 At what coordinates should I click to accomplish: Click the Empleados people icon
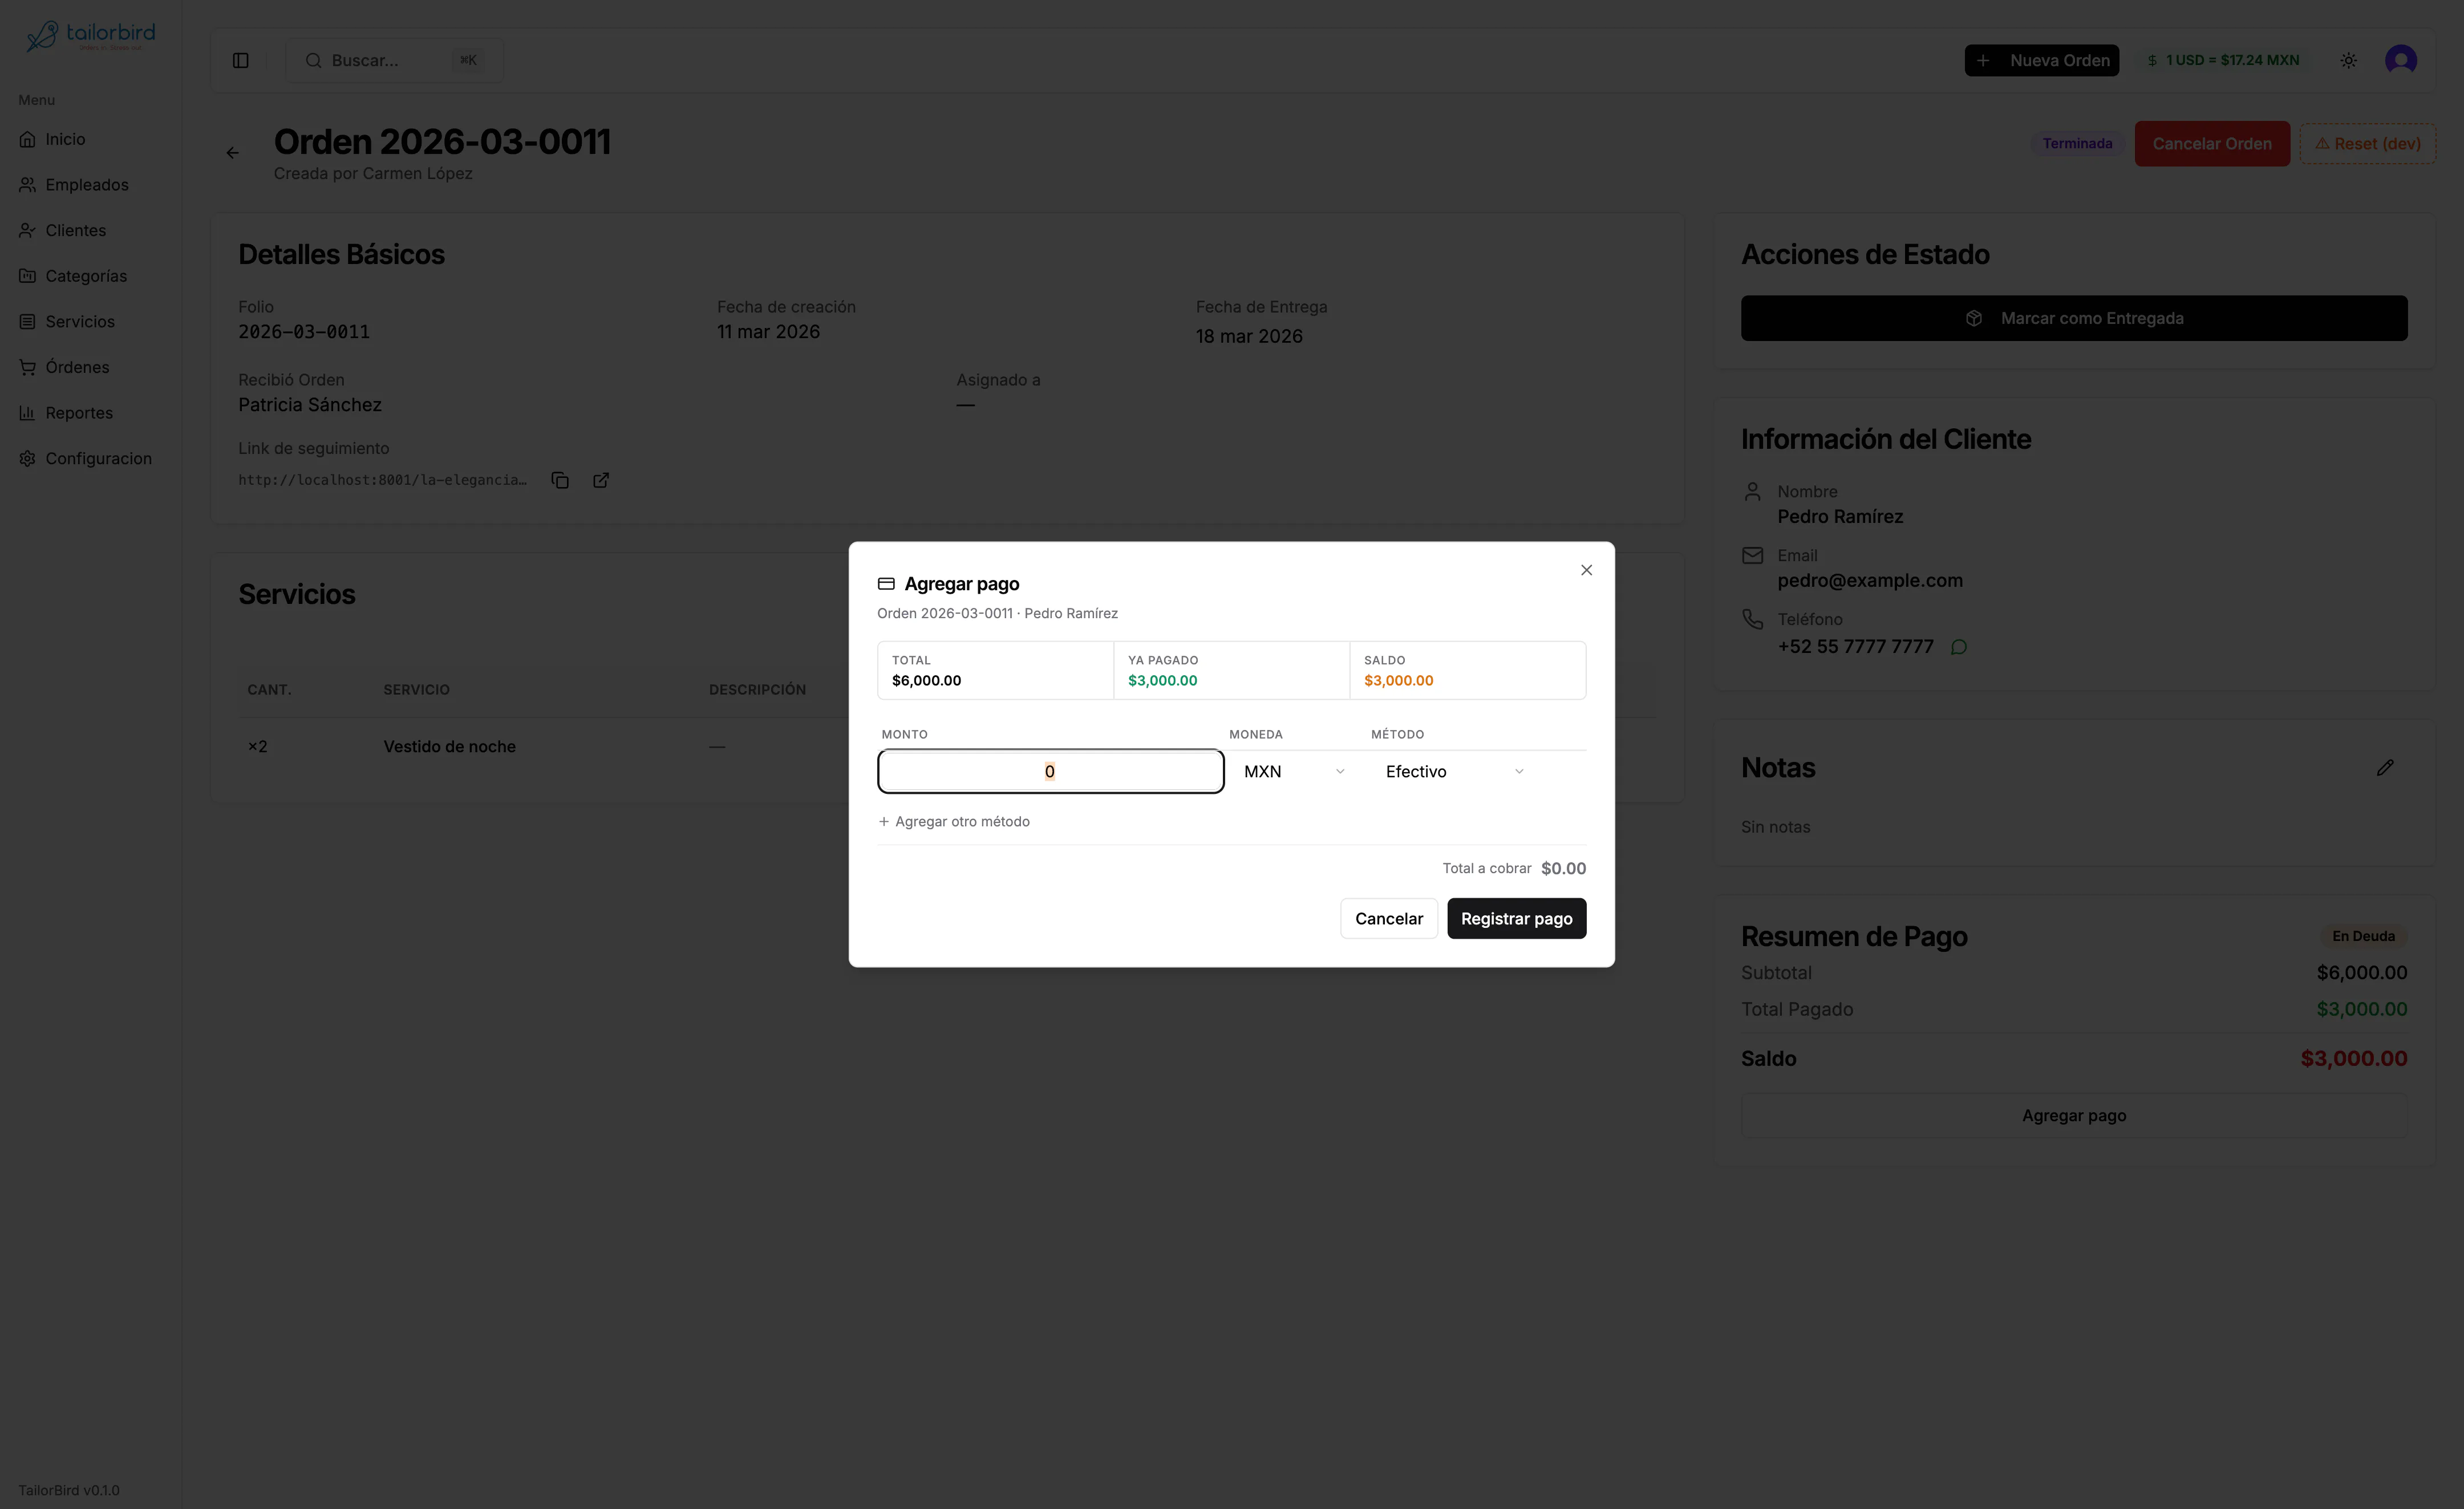[28, 185]
